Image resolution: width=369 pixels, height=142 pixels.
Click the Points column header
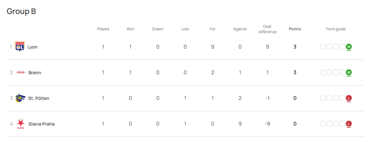pos(295,29)
